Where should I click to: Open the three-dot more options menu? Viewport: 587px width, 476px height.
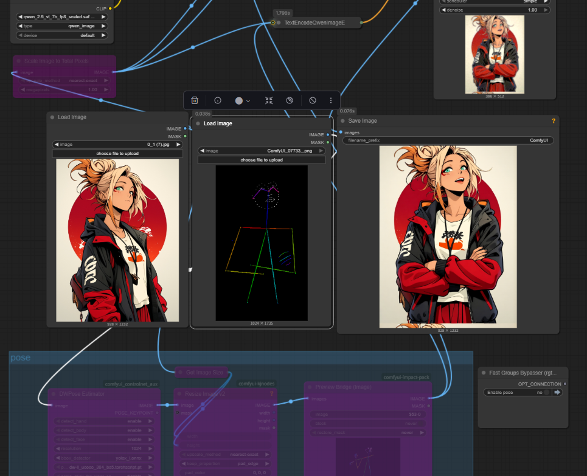[x=331, y=100]
